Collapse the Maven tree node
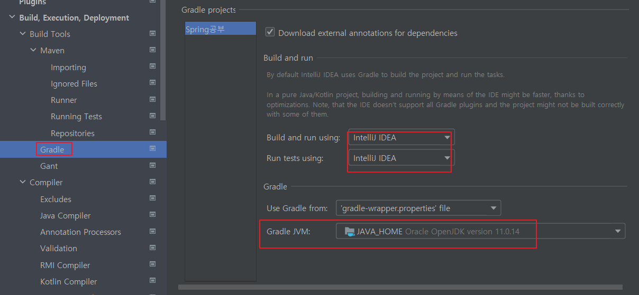The width and height of the screenshot is (639, 295). pyautogui.click(x=33, y=50)
